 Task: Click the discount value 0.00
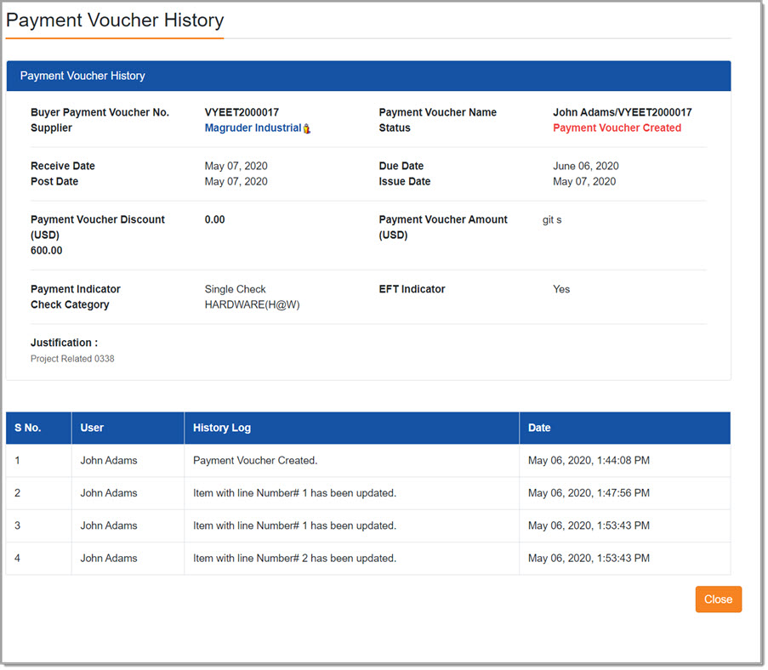point(214,219)
